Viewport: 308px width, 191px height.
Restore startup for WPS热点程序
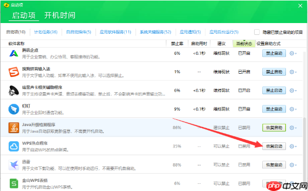click(274, 146)
